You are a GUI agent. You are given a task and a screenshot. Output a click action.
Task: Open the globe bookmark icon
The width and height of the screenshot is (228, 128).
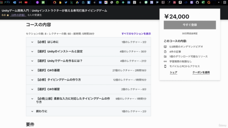(x=112, y=2)
